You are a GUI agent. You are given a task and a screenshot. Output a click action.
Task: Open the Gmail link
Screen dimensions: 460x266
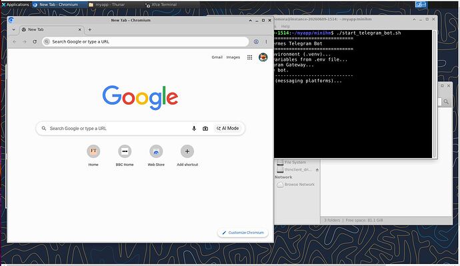(x=217, y=57)
